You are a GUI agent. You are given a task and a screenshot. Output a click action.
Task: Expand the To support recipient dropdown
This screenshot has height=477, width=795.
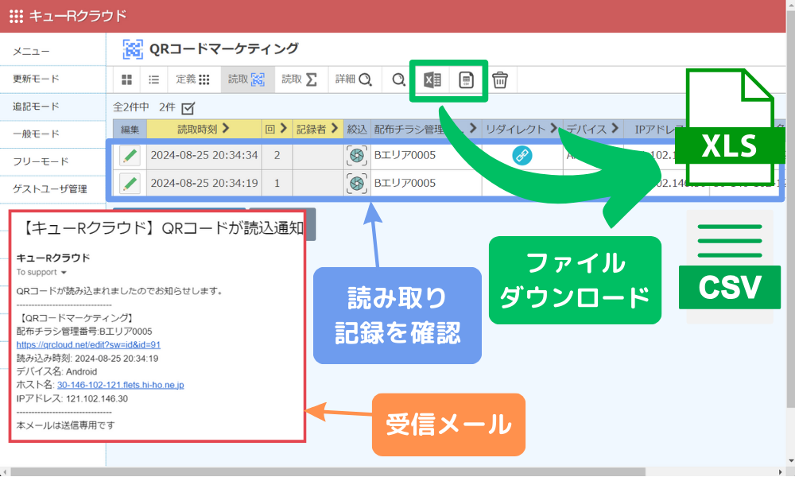pyautogui.click(x=64, y=273)
